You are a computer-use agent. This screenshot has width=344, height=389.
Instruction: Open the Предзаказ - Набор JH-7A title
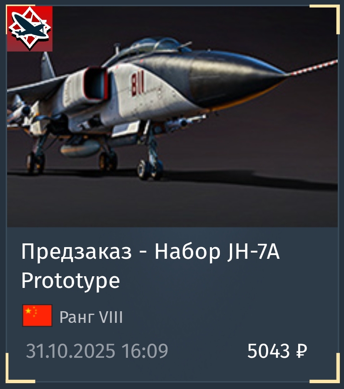(x=150, y=252)
